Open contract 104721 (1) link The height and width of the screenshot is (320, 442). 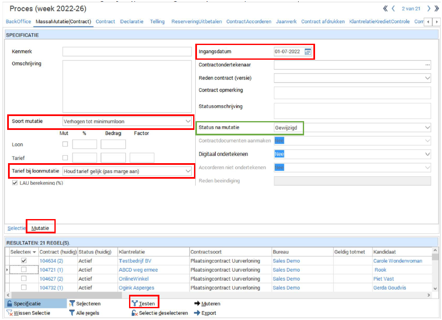[51, 270]
